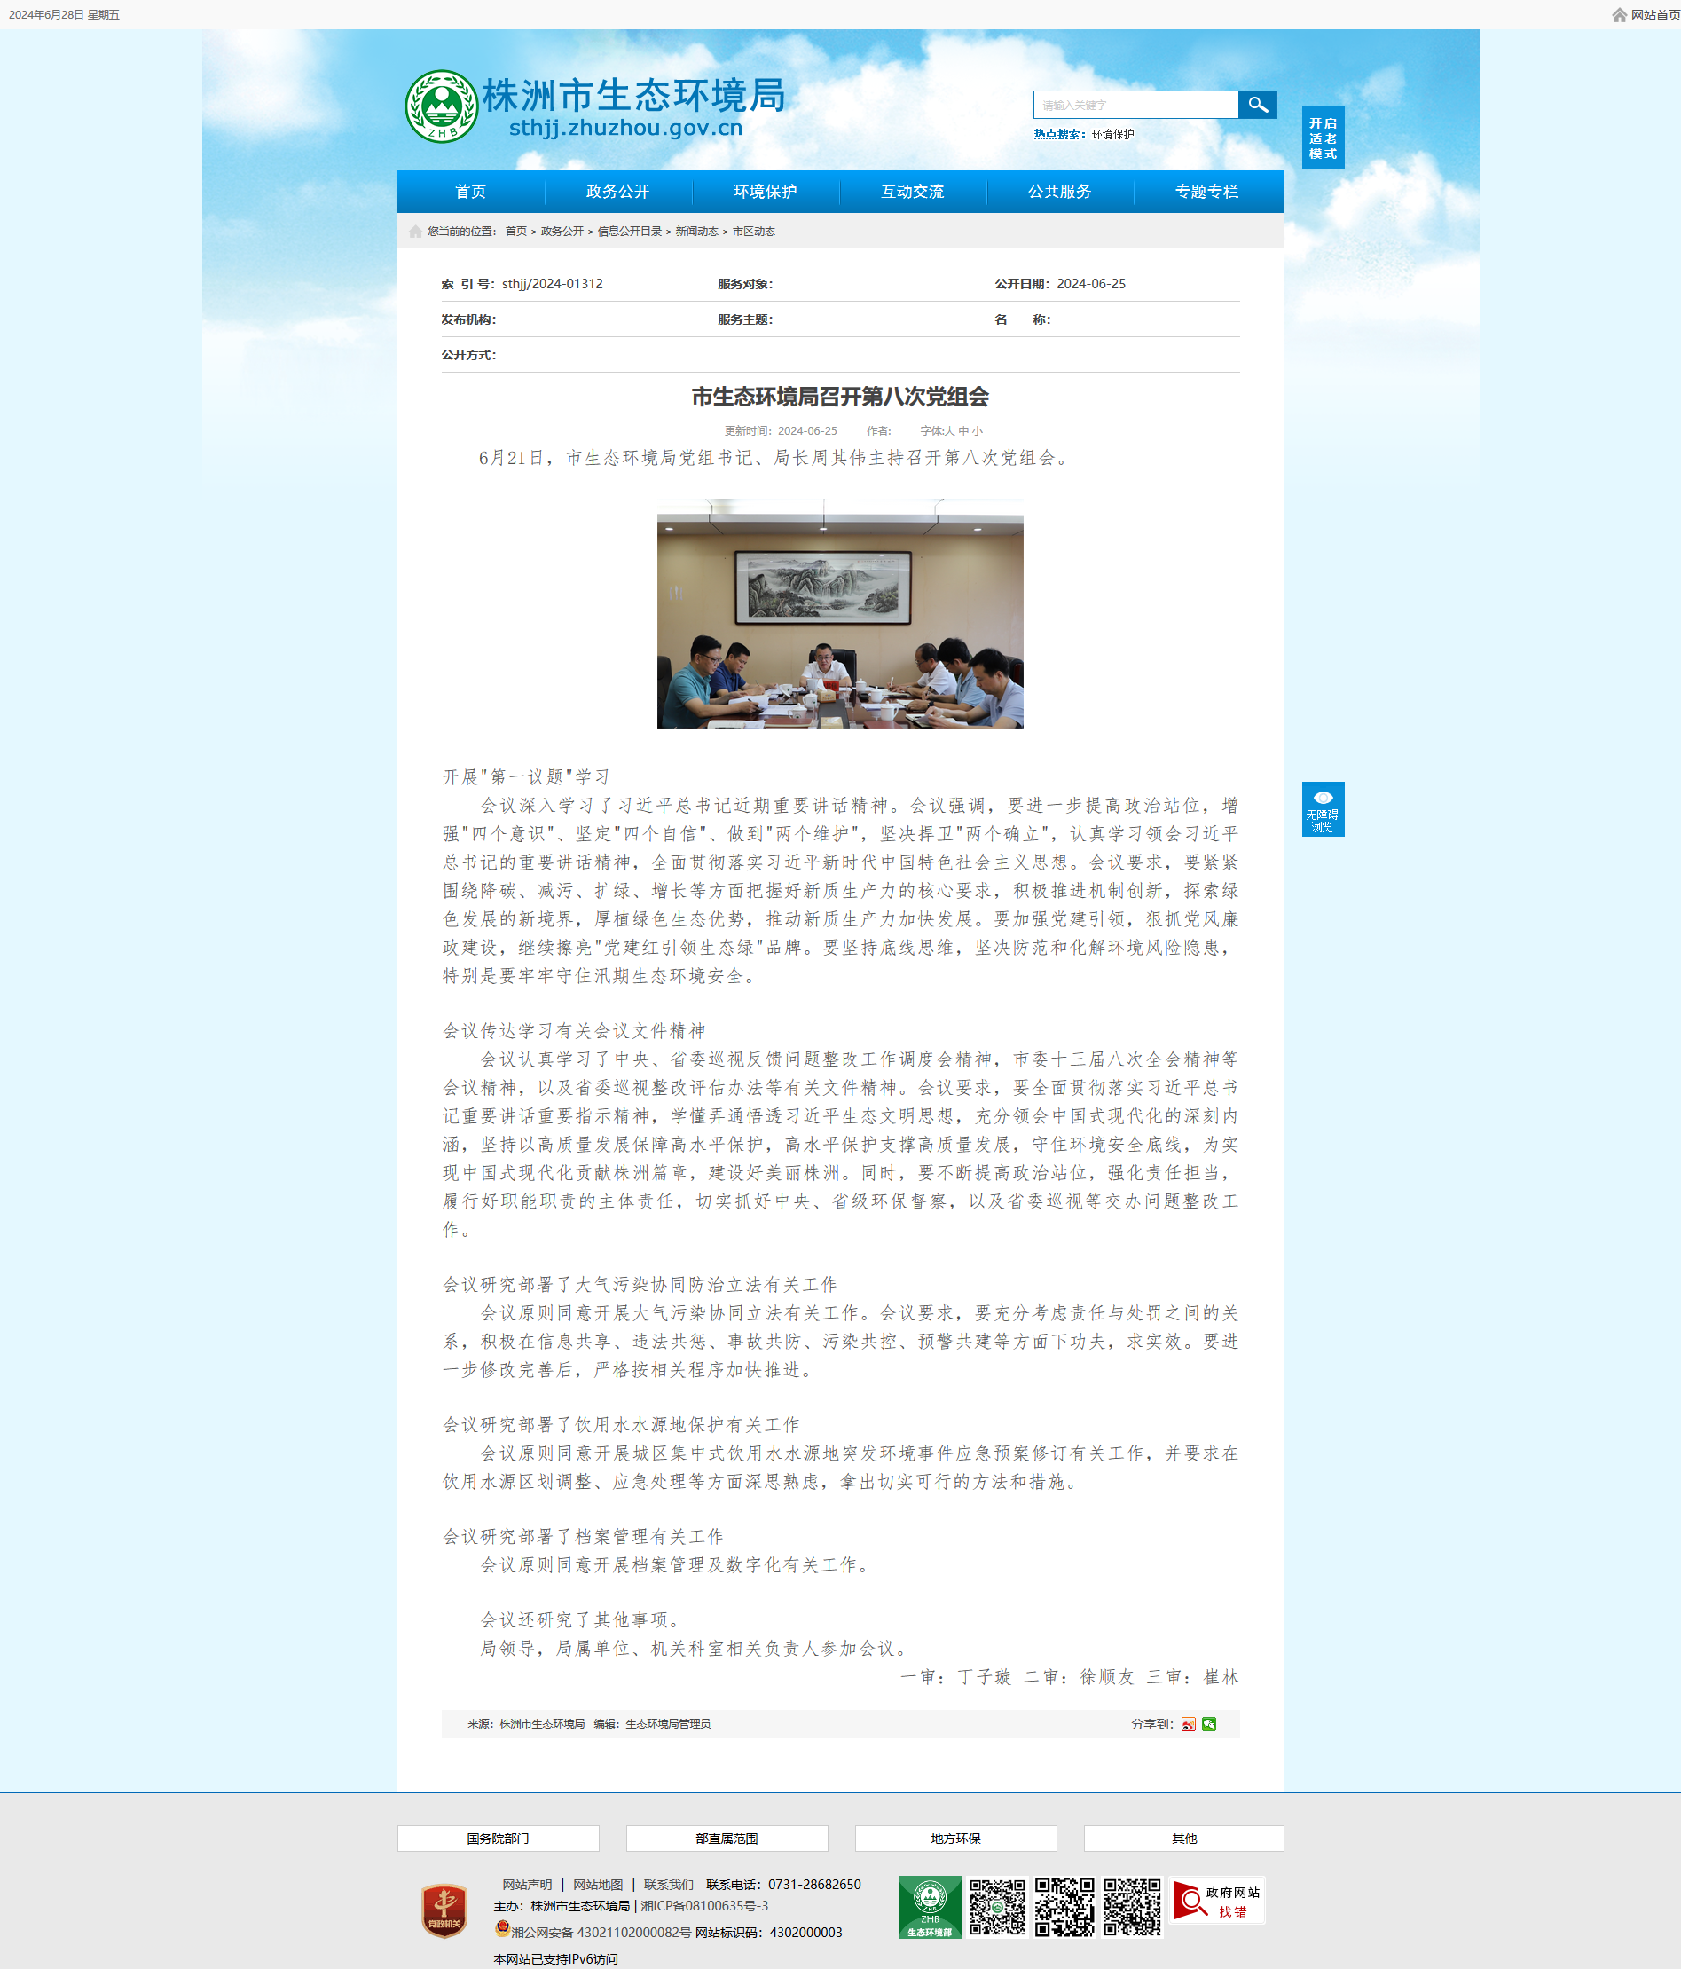The image size is (1681, 1969).
Task: Open the 政府网站找错 error-report icon
Action: 1218,1902
